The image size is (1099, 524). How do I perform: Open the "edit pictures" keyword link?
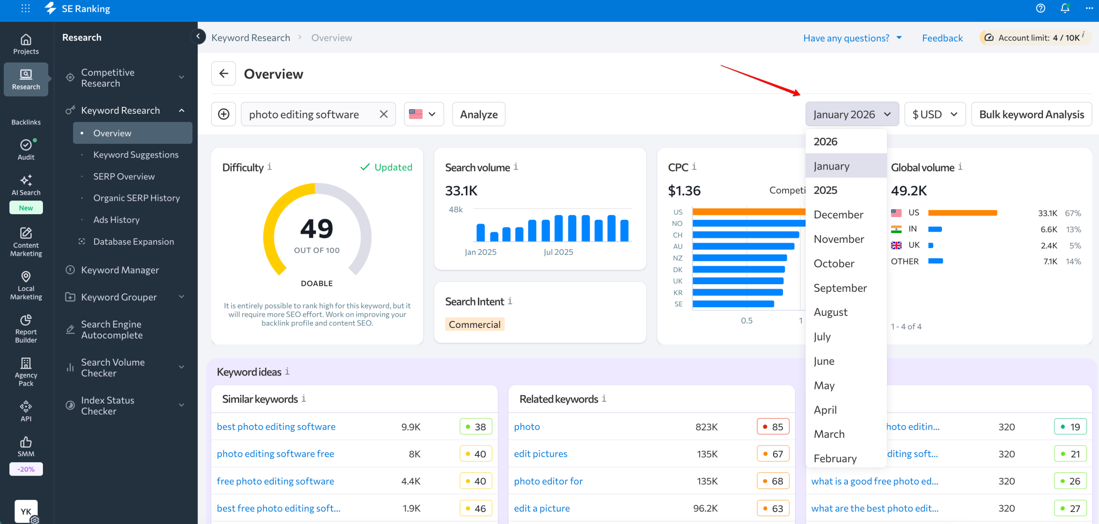tap(540, 453)
